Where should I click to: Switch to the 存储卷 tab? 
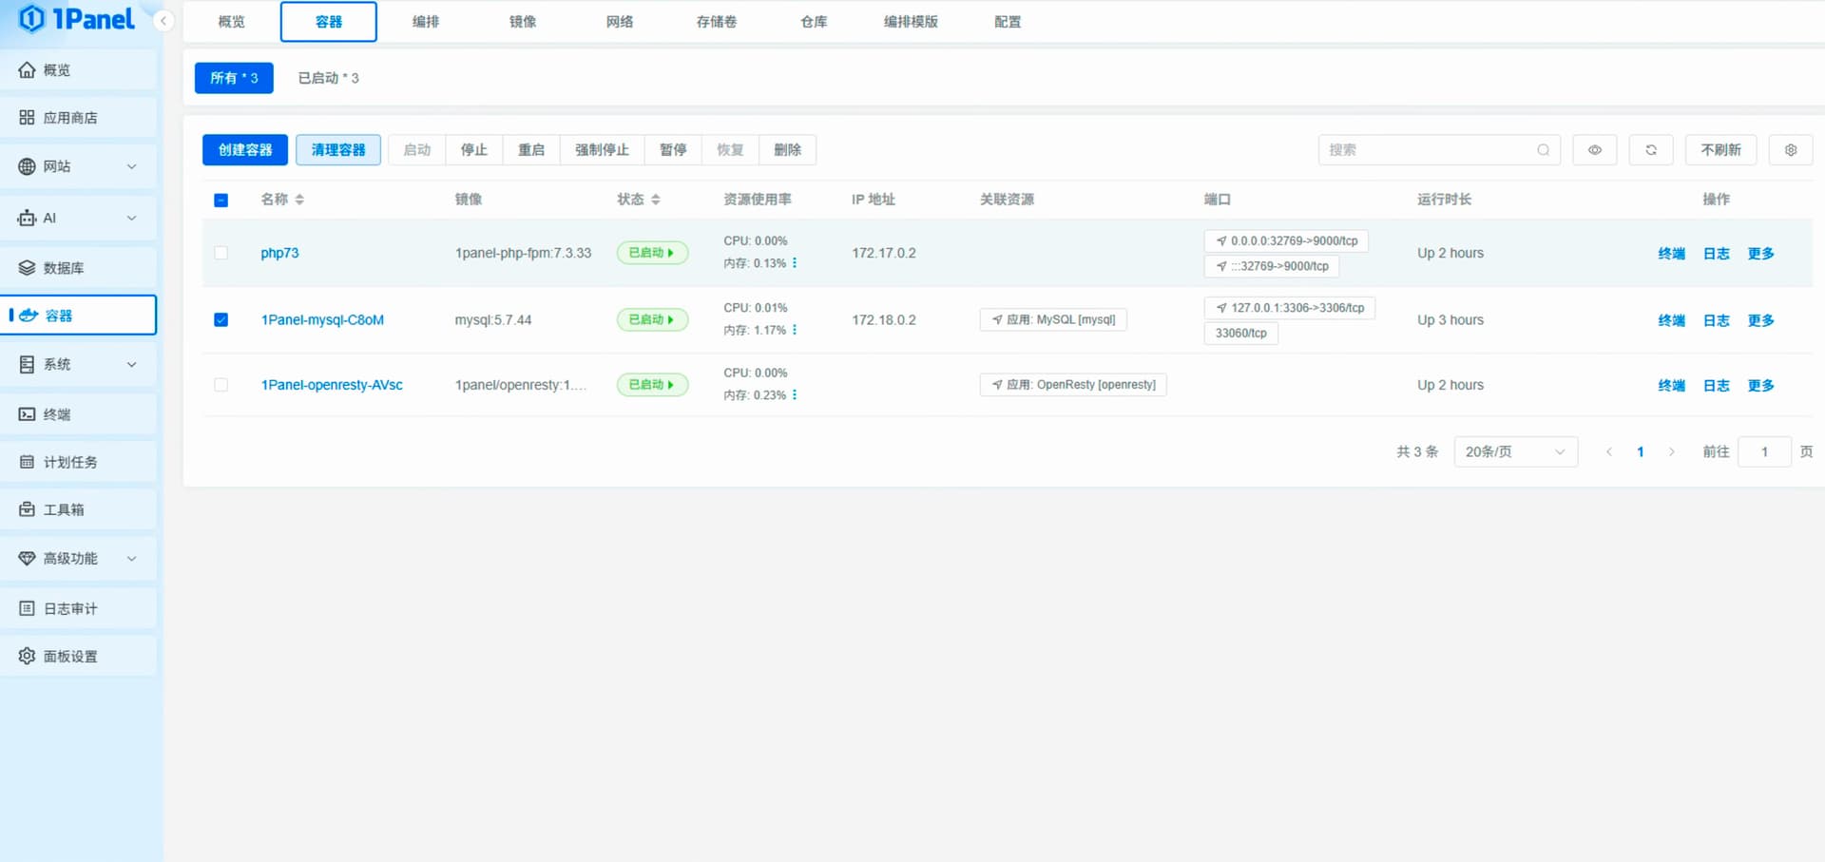coord(716,22)
